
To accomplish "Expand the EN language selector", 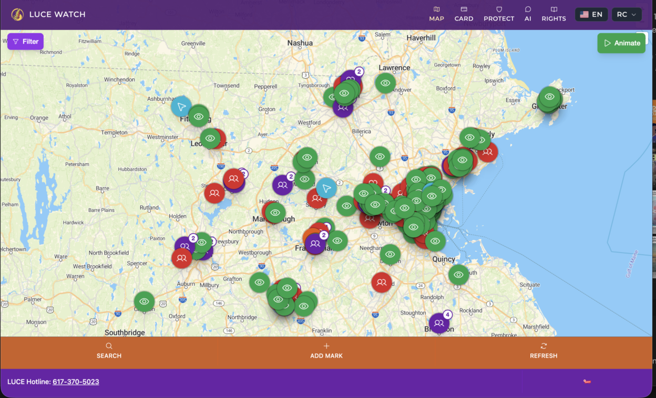I will click(591, 15).
